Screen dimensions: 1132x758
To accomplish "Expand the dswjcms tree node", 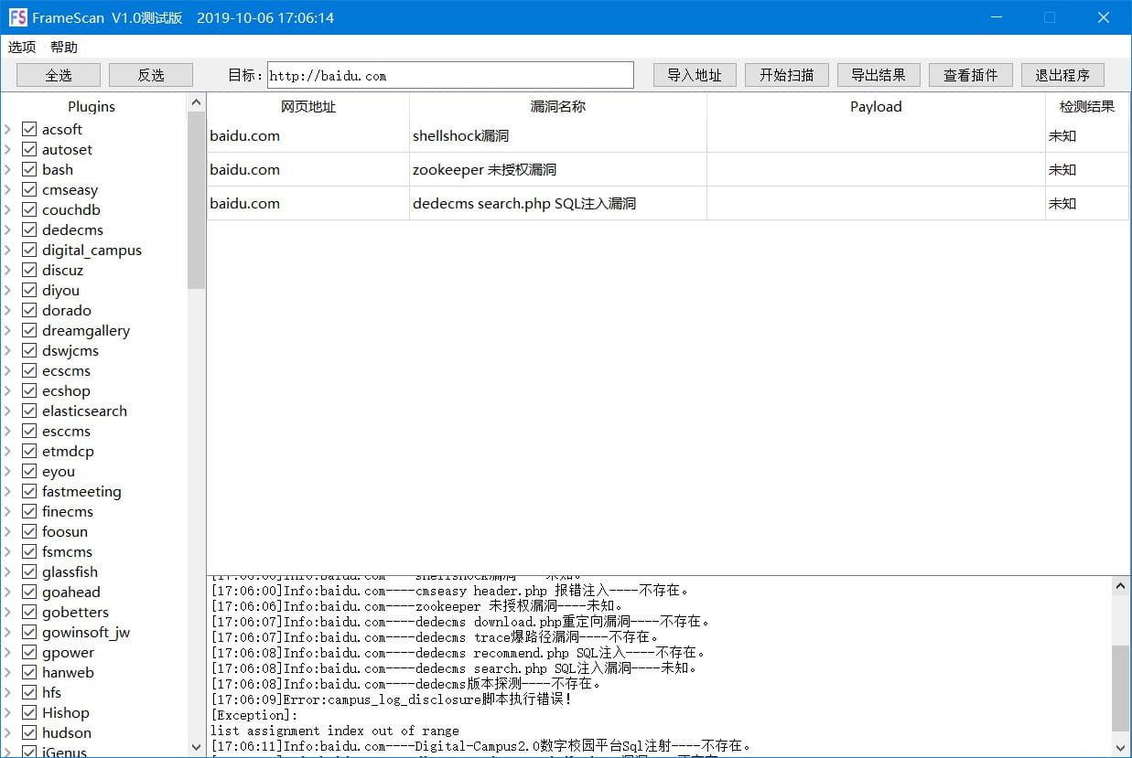I will click(8, 350).
